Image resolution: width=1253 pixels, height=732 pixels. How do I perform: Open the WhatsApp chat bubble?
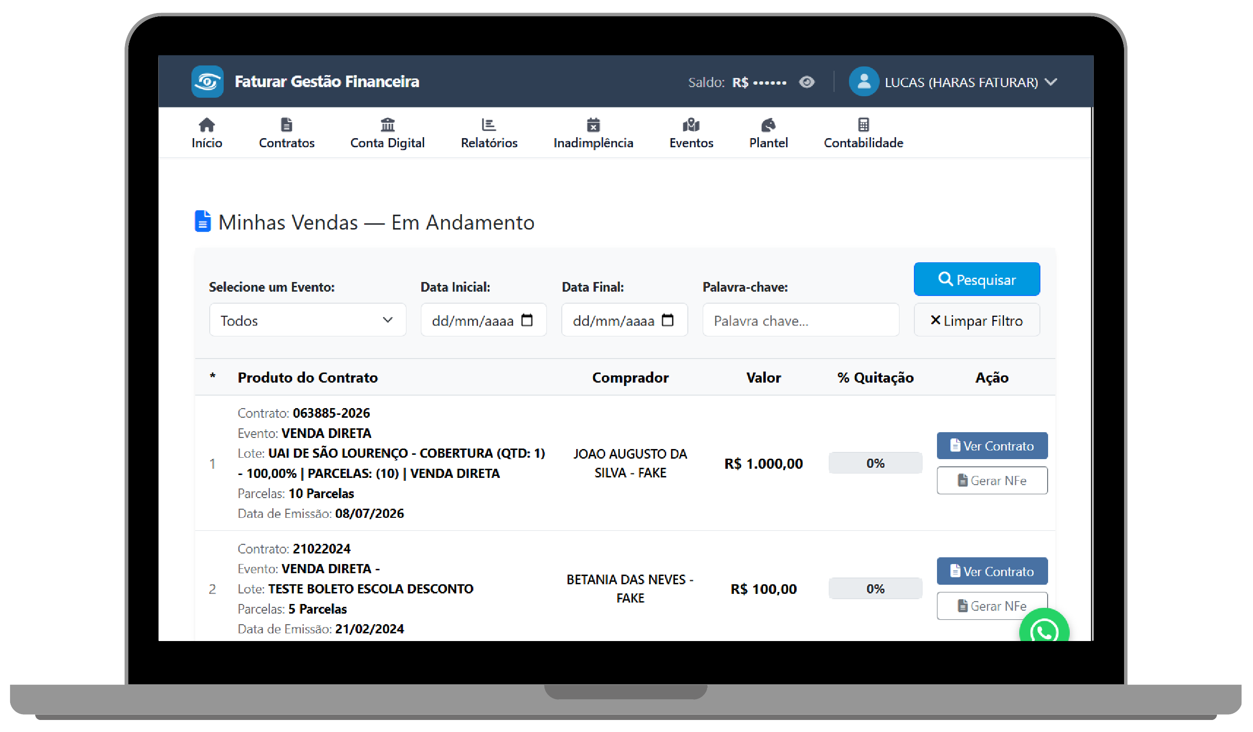point(1044,629)
